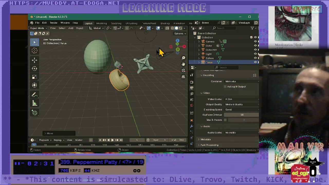
Task: Open the File menu
Action: click(x=37, y=23)
